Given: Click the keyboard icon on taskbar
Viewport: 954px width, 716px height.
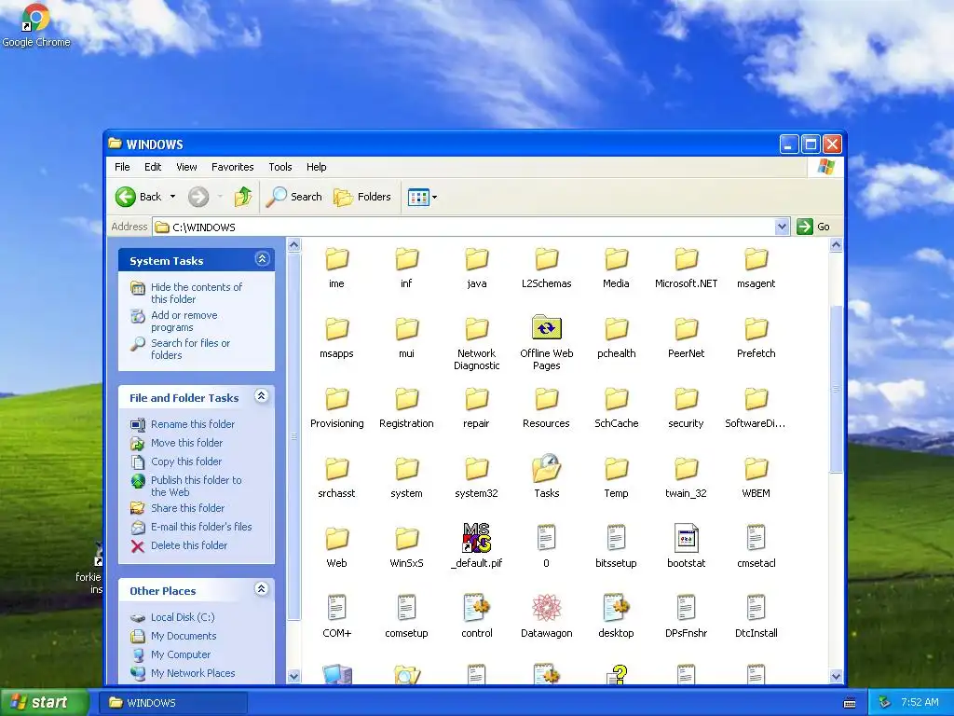Looking at the screenshot, I should [x=850, y=703].
